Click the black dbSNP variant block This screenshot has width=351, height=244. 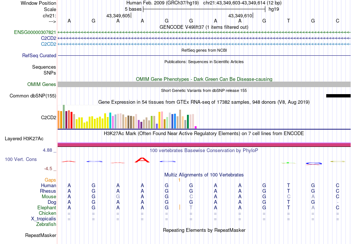[x=338, y=96]
